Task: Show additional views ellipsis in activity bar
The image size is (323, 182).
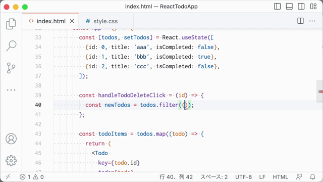Action: 11,90
